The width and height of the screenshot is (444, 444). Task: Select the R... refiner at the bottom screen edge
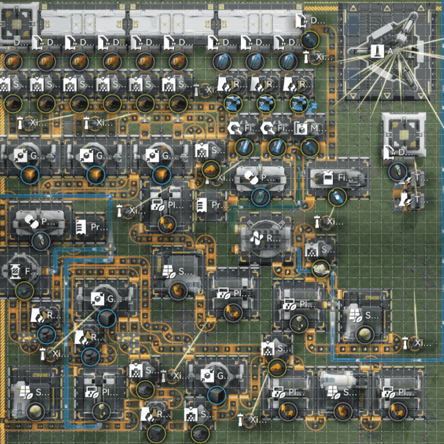tap(155, 414)
